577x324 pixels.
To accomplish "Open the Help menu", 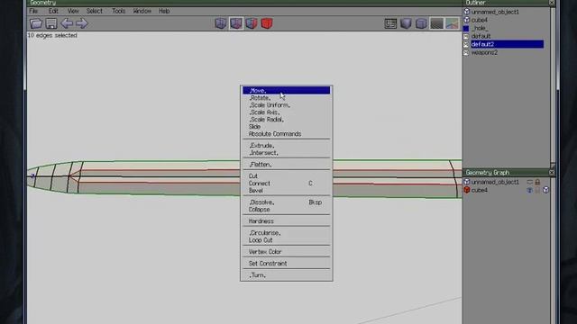I will (164, 11).
